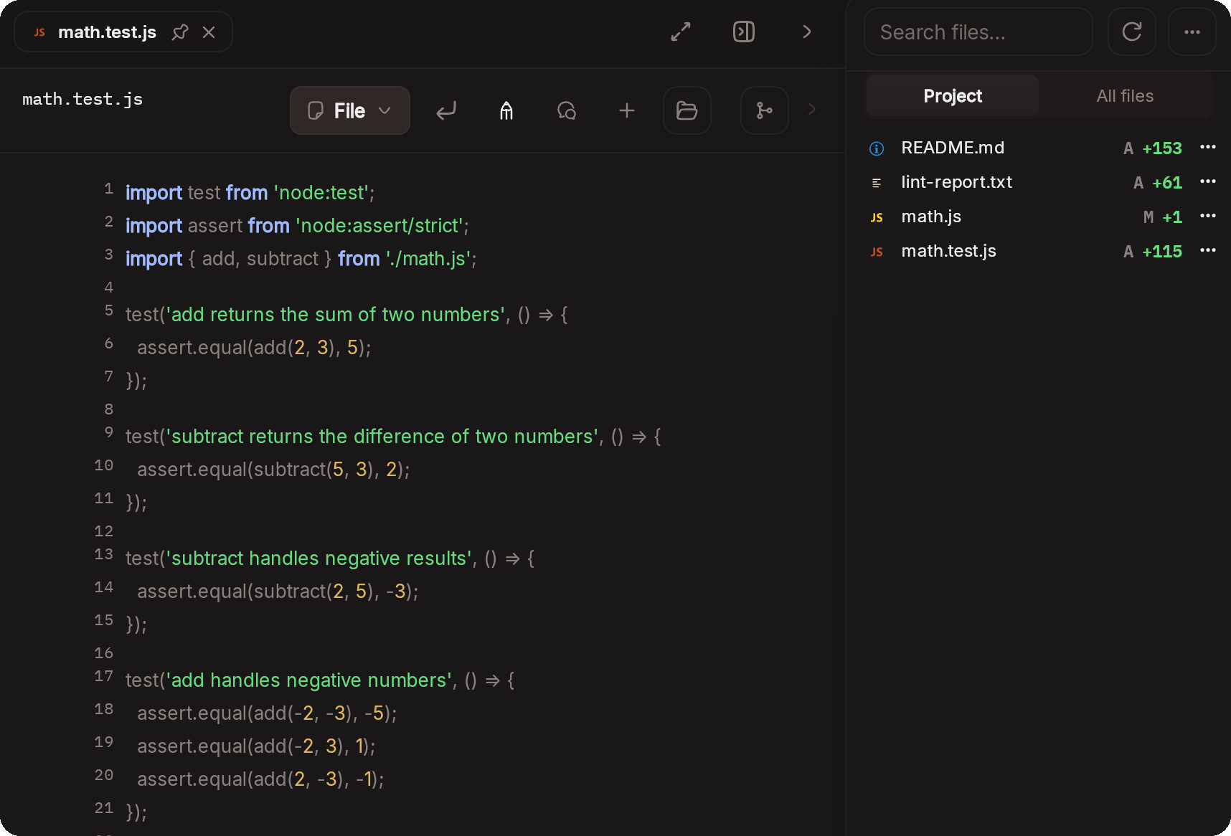Open lint-report.txt in file list
1231x836 pixels.
(956, 182)
